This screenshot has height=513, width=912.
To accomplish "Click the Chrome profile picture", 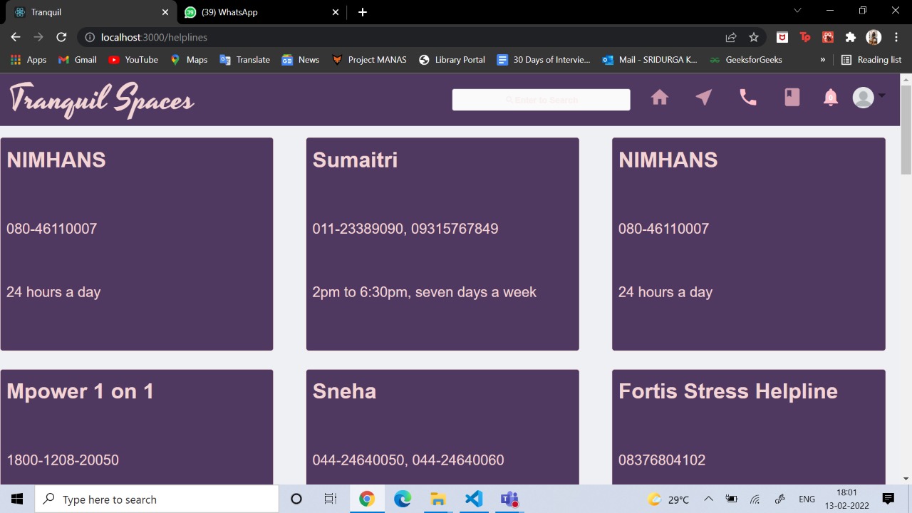I will tap(874, 37).
